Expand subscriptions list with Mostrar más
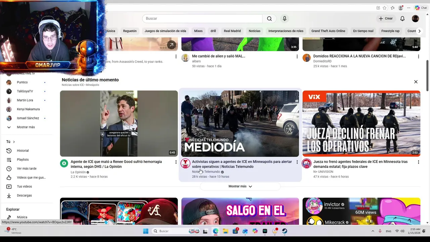This screenshot has width=430, height=242. 26,127
